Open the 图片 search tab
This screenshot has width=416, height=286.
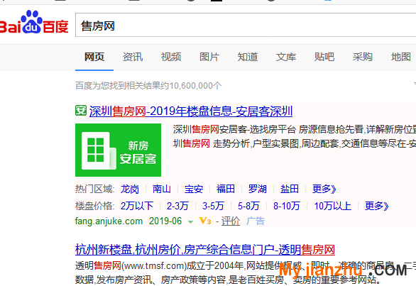(209, 57)
